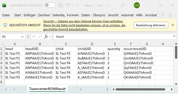
Task: Select cell QKJAAJkS7hAnmD
Action: click(x=131, y=77)
